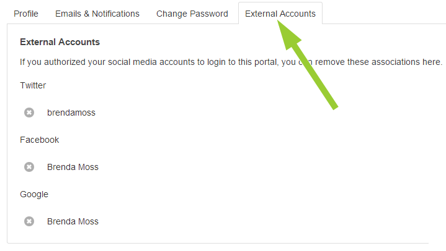Click the Twitter section label
446x251 pixels.
[x=33, y=85]
